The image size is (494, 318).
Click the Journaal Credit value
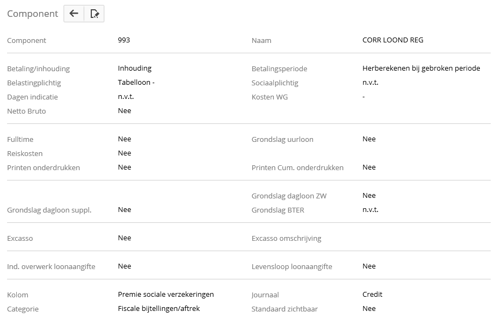point(372,295)
